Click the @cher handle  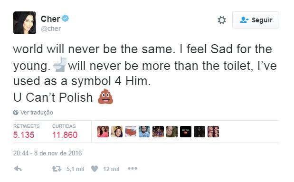point(51,29)
